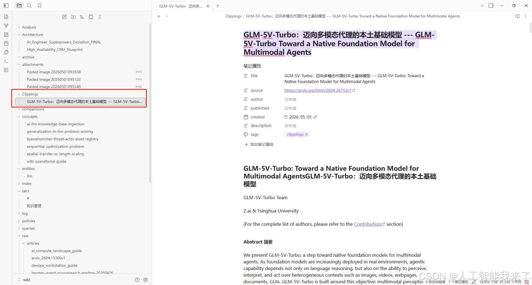The width and height of the screenshot is (532, 285).
Task: Collapse the Clippings folder
Action: click(x=19, y=94)
